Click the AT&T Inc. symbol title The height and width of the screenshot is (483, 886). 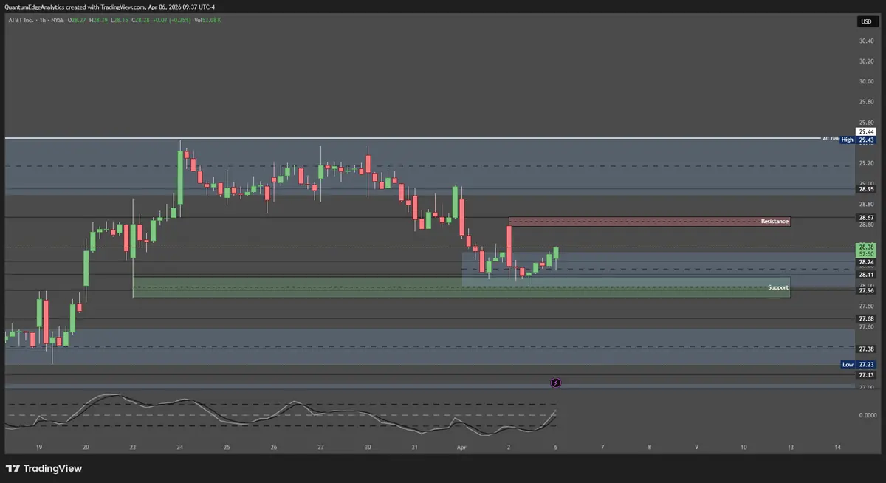21,20
